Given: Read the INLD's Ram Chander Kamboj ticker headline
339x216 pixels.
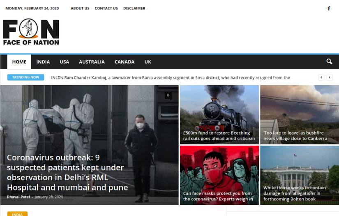Looking at the screenshot, I should (171, 77).
